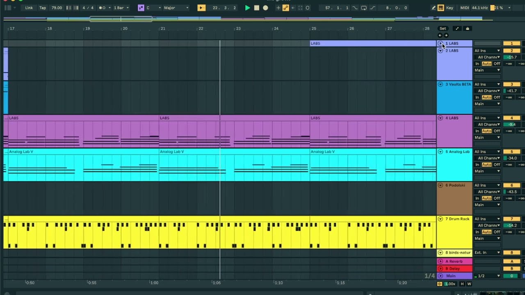The image size is (525, 295).
Task: Stop playback with the Stop button
Action: tap(257, 8)
